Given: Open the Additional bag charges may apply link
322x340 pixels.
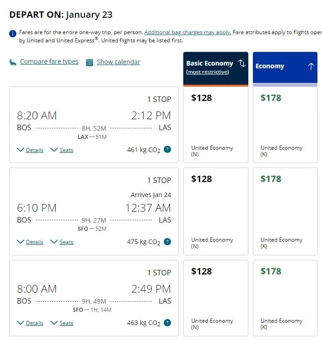Looking at the screenshot, I should [187, 32].
